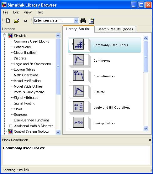The image size is (153, 174).
Task: Select the Lookup Tables y=f(u) icon
Action: click(78, 122)
